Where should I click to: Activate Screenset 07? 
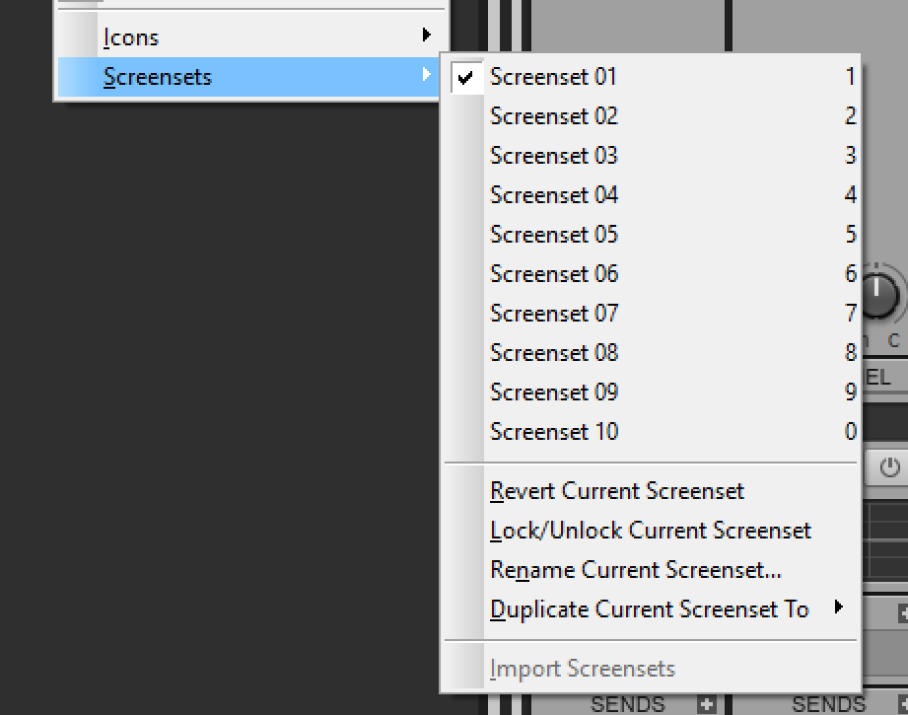tap(553, 313)
